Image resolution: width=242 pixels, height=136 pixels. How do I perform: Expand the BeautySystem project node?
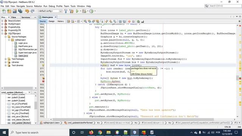tap(2, 21)
